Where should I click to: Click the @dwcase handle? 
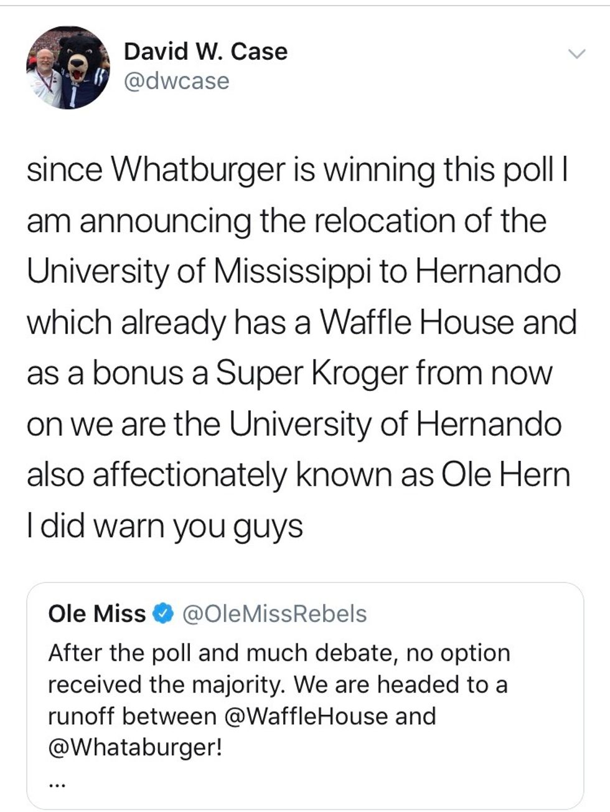coord(177,81)
